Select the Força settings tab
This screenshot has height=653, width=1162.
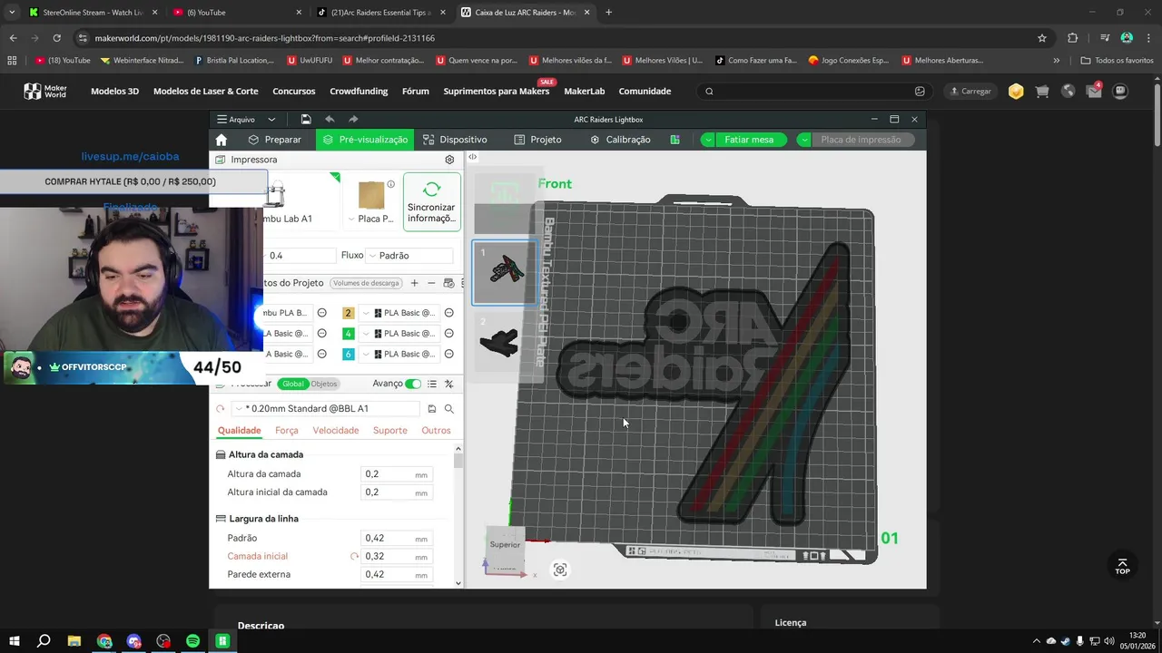(287, 430)
